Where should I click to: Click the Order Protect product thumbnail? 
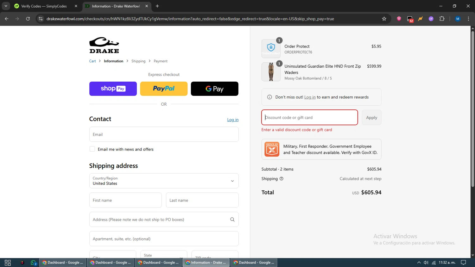pyautogui.click(x=271, y=49)
